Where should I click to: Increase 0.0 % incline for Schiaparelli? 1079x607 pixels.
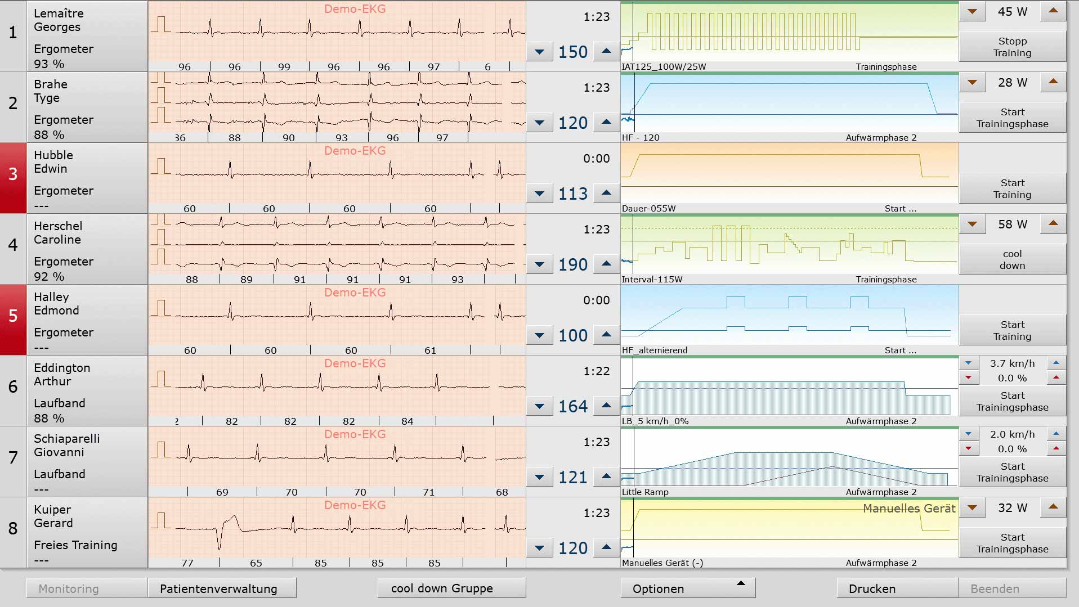(x=1056, y=449)
